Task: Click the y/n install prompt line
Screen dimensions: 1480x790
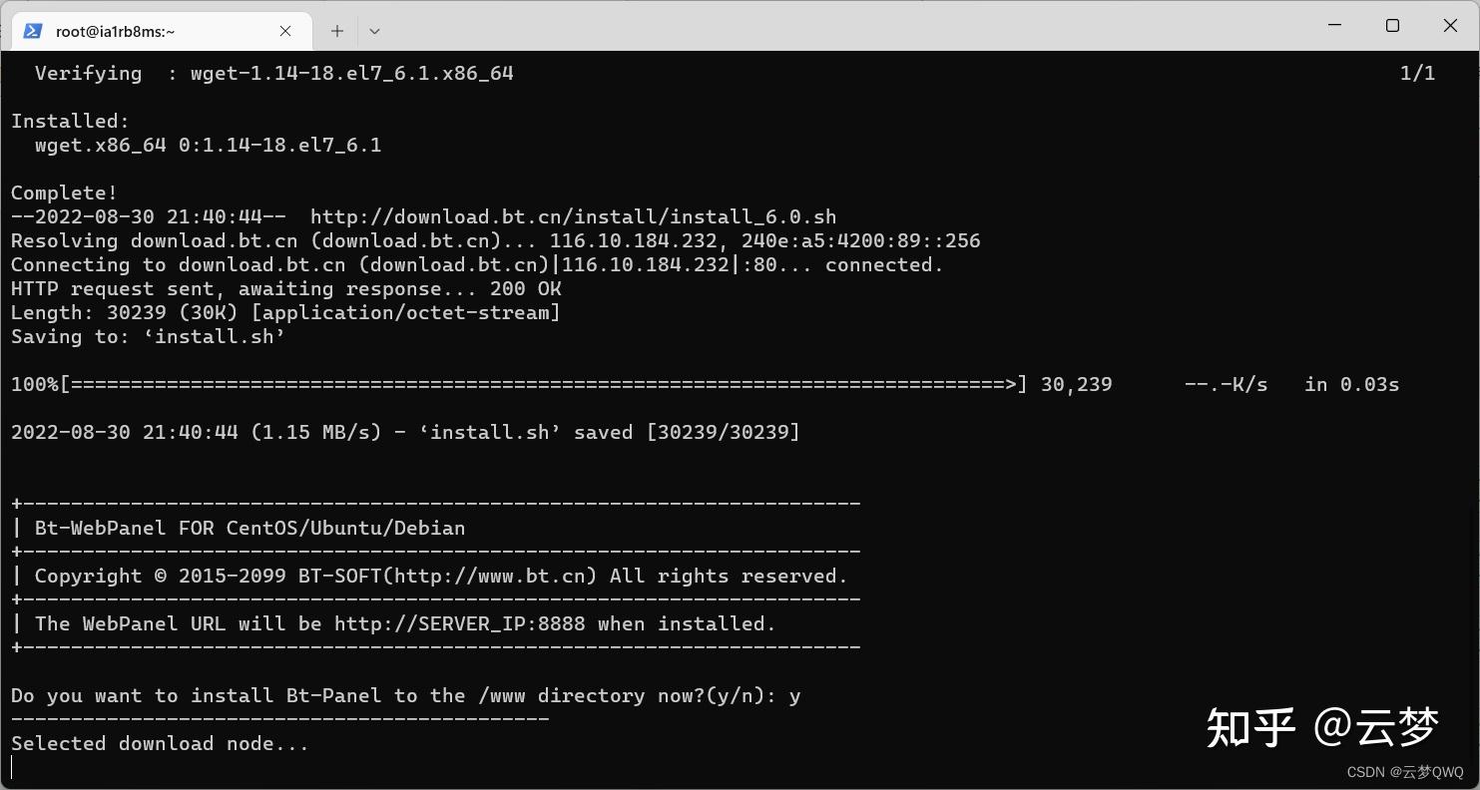Action: (405, 695)
